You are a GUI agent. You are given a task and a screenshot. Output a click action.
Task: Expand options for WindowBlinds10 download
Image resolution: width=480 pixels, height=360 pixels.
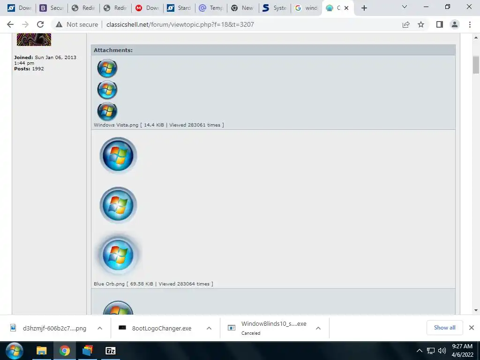[318, 328]
